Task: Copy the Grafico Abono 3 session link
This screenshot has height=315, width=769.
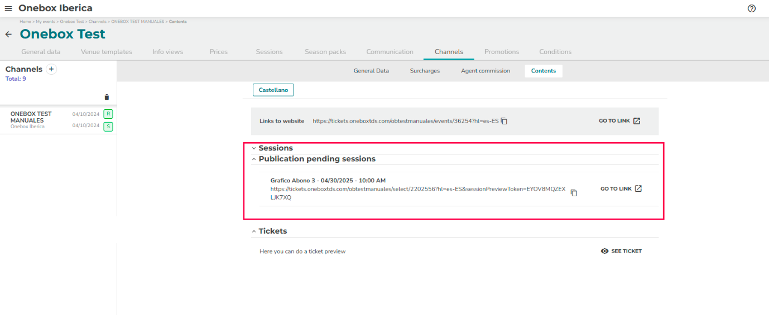Action: pos(574,193)
